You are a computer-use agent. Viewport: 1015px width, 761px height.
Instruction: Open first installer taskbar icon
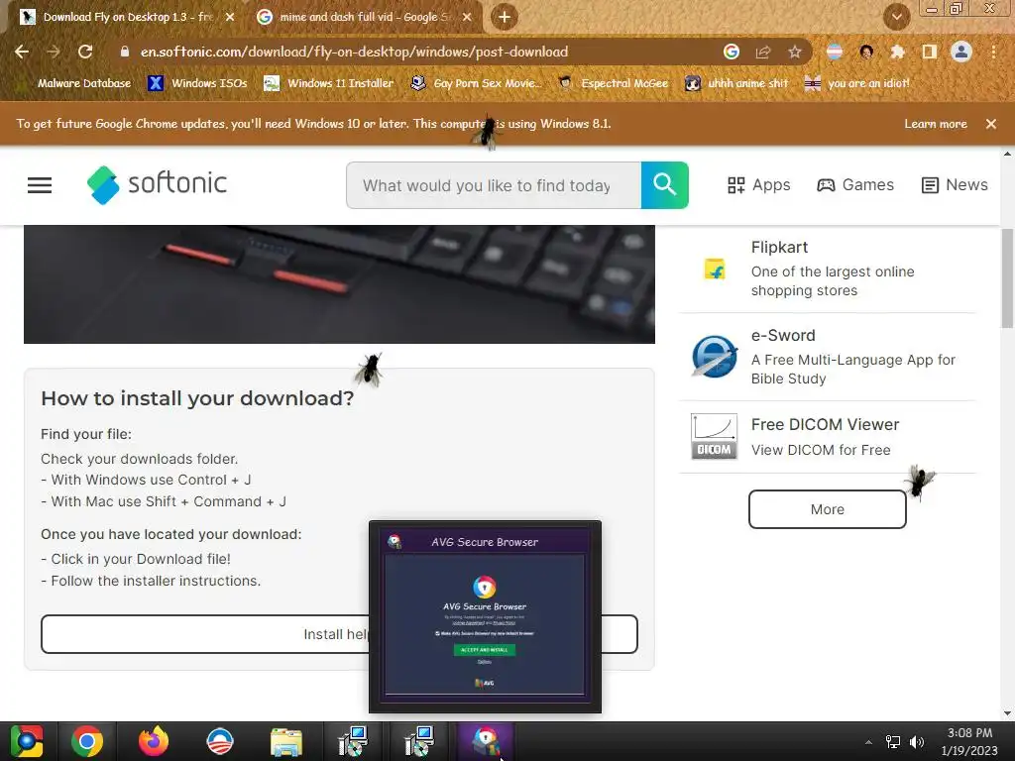[353, 741]
